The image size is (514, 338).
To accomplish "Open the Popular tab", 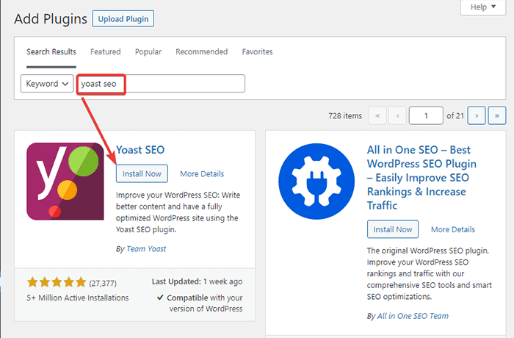I will 148,52.
